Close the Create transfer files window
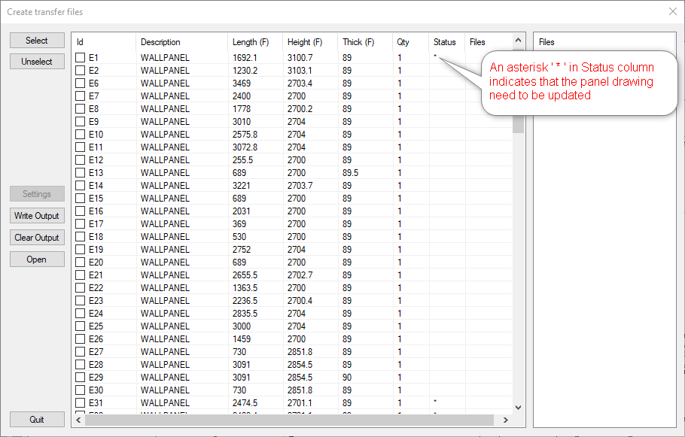The image size is (685, 437). [672, 11]
